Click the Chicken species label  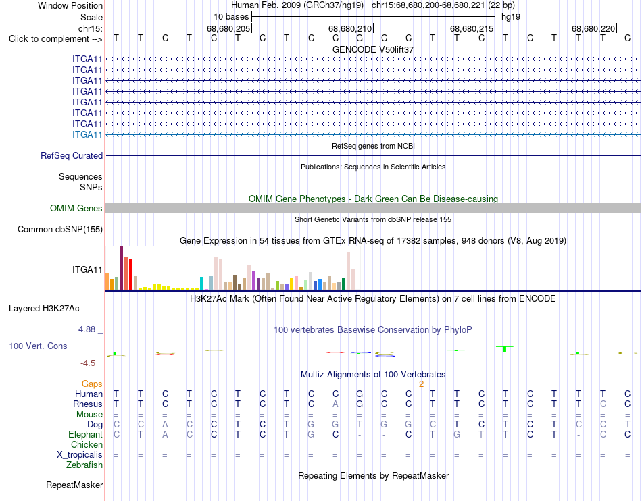pyautogui.click(x=87, y=444)
